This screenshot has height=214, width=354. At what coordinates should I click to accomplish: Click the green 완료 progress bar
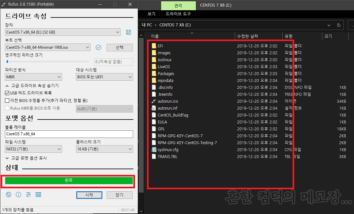(69, 180)
